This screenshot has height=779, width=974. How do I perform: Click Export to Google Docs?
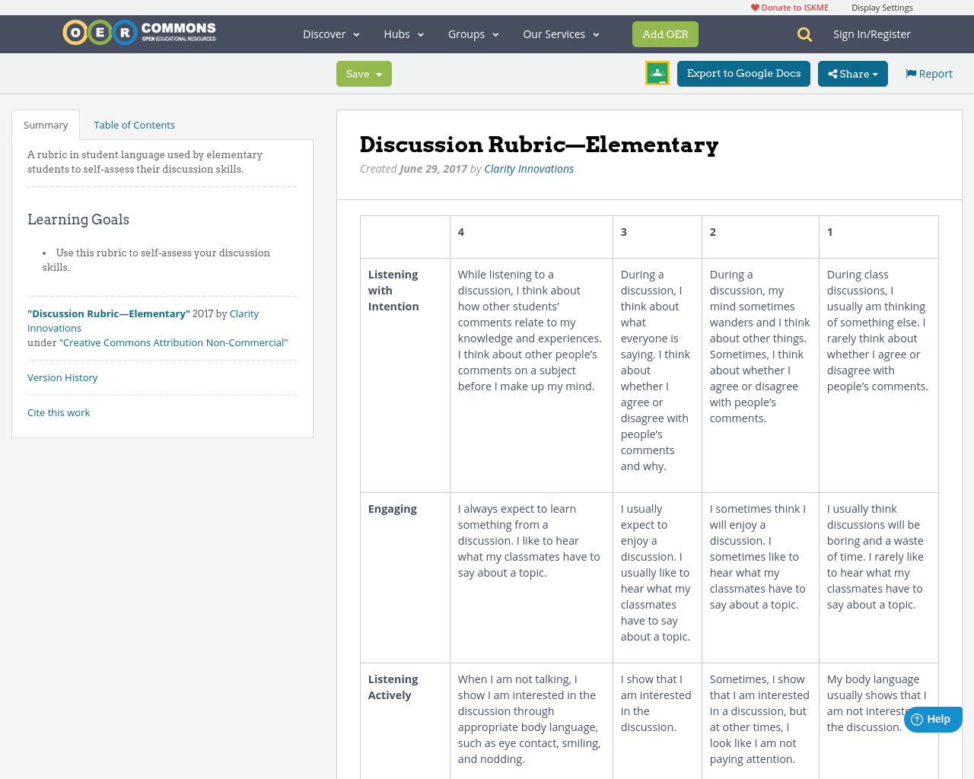pos(743,73)
